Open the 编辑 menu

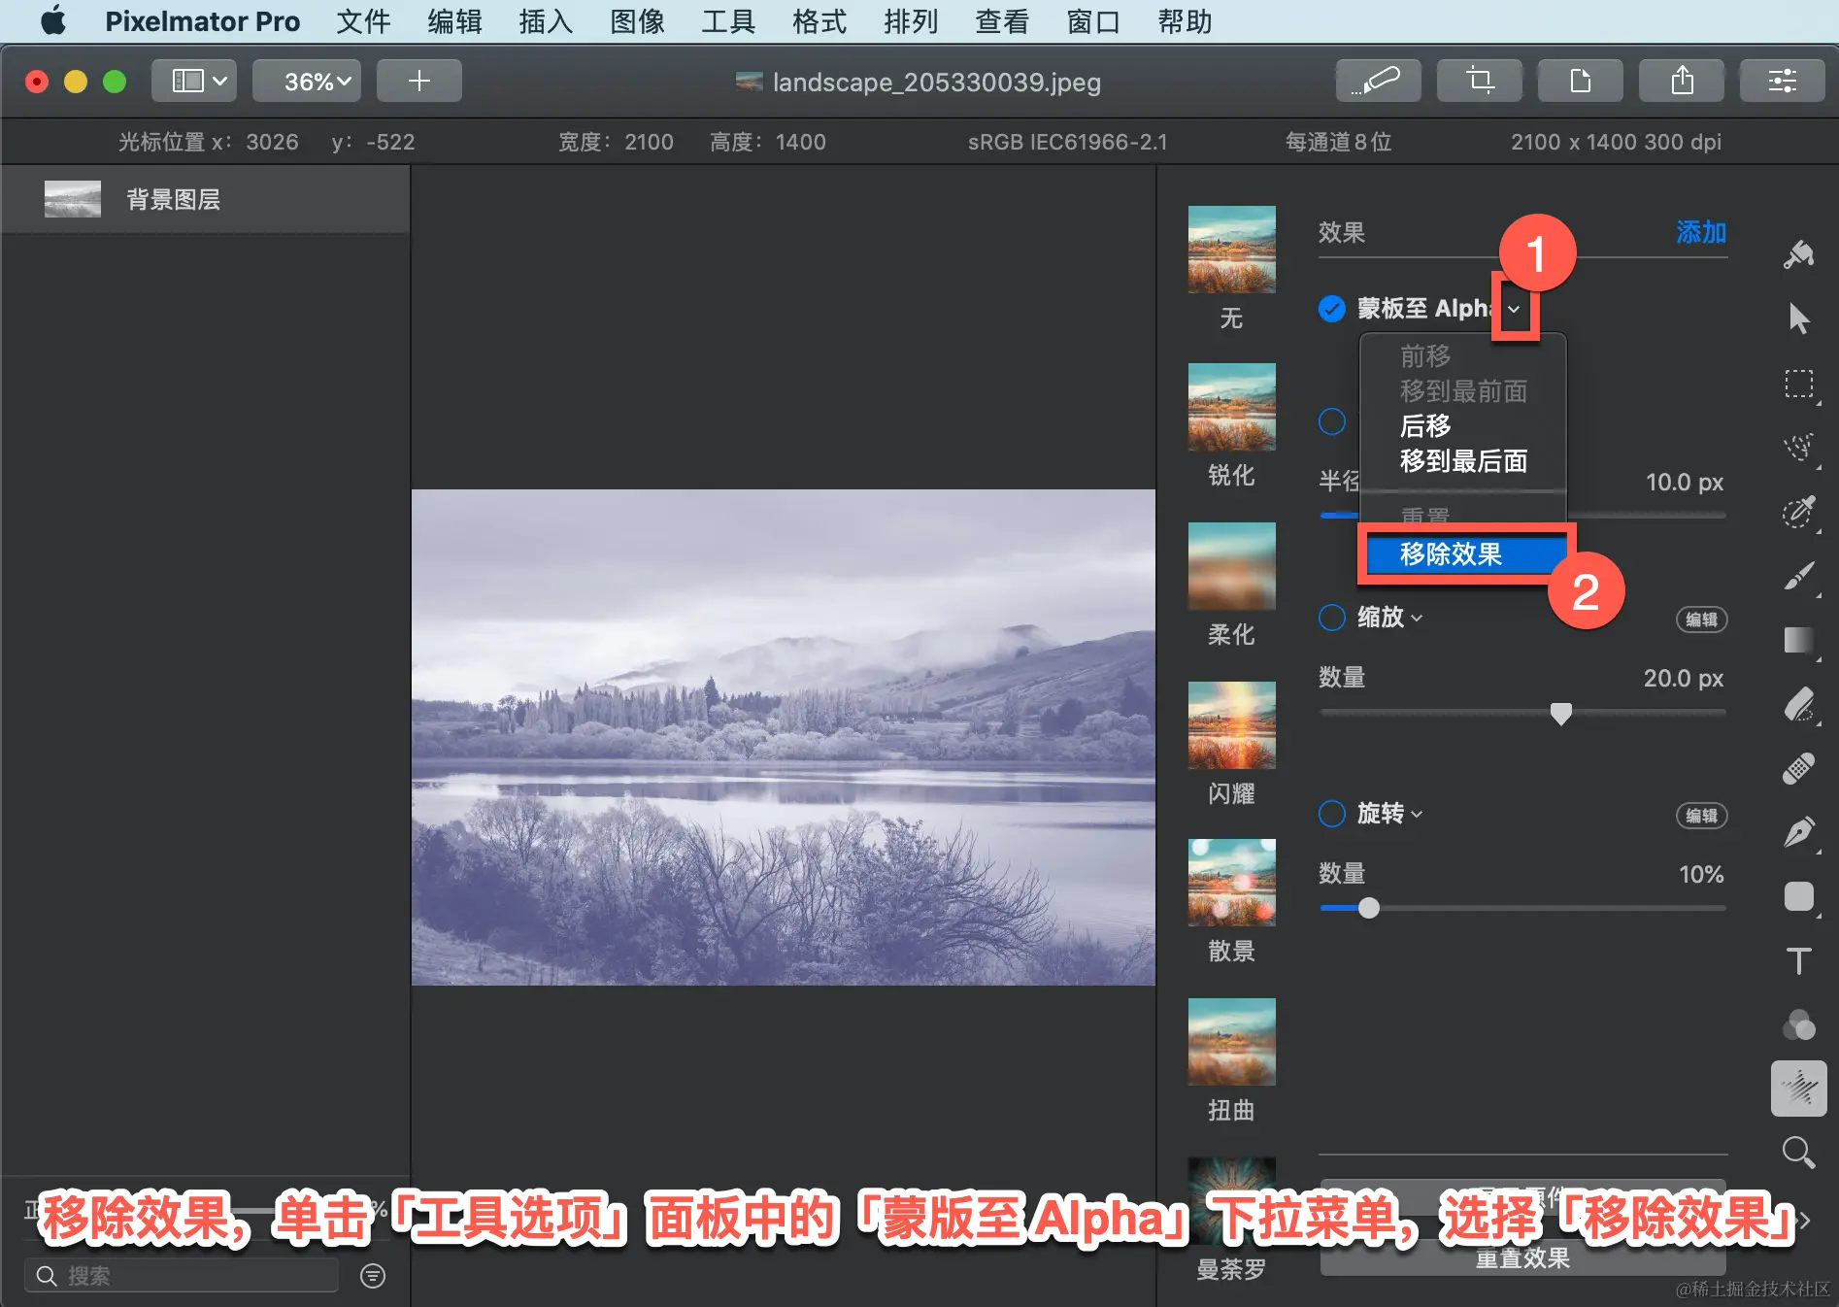[x=454, y=21]
